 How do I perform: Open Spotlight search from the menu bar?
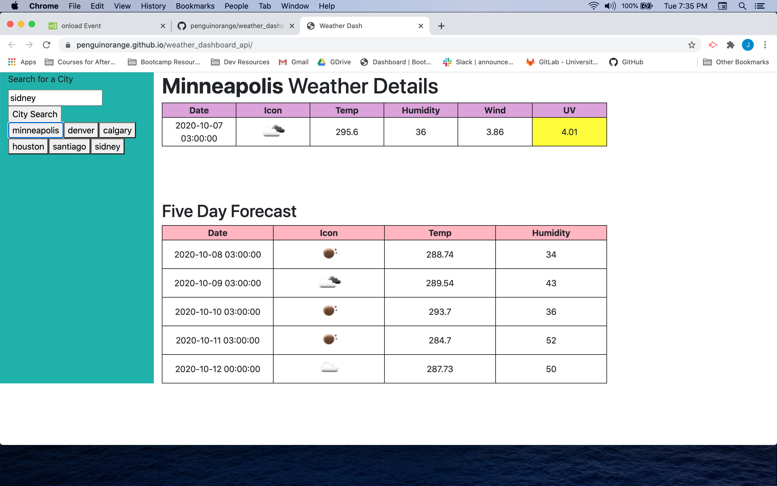click(742, 6)
